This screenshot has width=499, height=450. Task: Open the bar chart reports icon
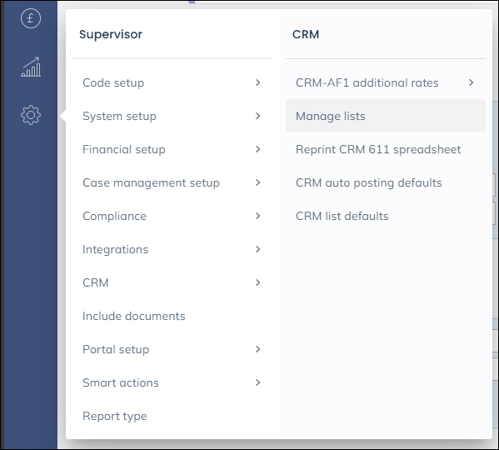pyautogui.click(x=31, y=67)
